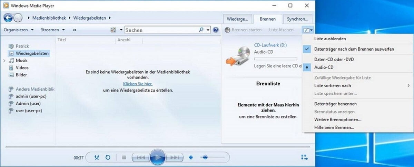The width and height of the screenshot is (414, 167).
Task: Expand the Musik tree node
Action: pos(4,61)
